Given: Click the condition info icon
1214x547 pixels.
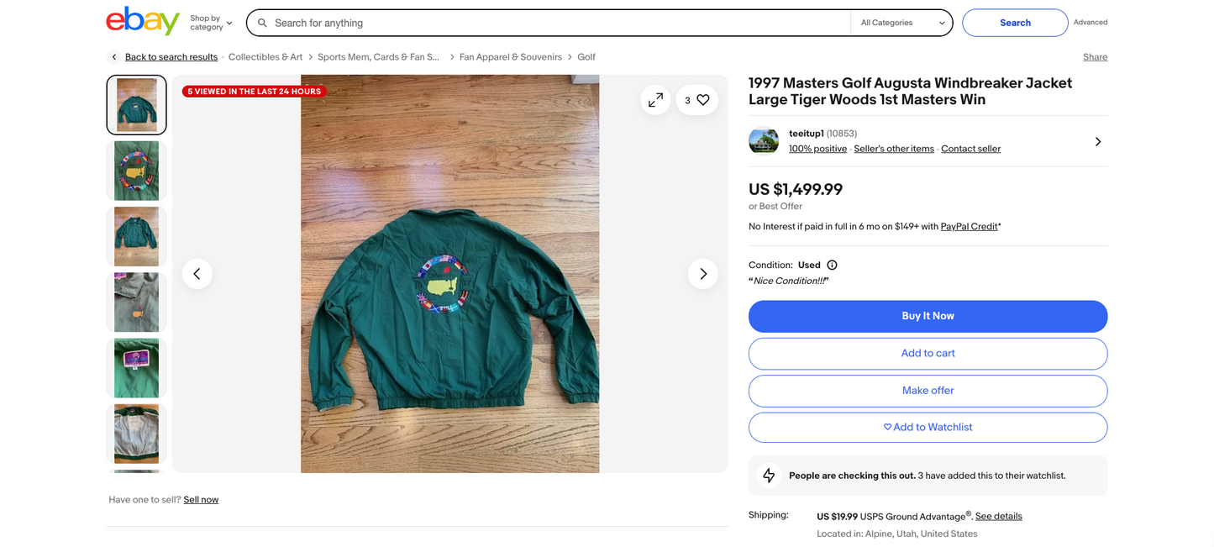Looking at the screenshot, I should click(x=832, y=265).
